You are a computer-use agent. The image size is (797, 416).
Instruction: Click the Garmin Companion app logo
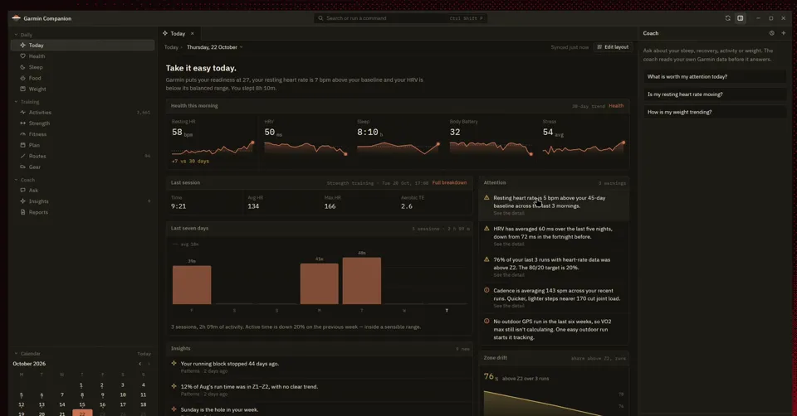coord(17,18)
